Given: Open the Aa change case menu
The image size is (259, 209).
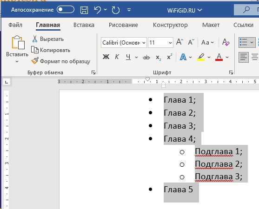Looking at the screenshot, I should point(208,43).
